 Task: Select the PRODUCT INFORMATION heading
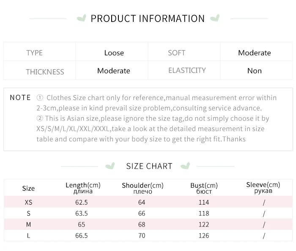[x=148, y=19]
